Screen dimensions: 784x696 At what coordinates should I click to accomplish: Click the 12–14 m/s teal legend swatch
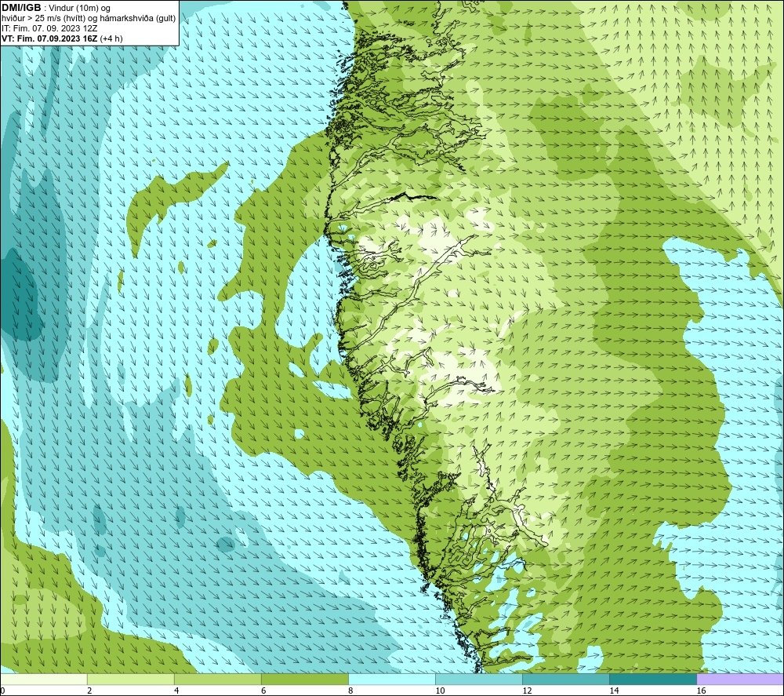point(565,679)
